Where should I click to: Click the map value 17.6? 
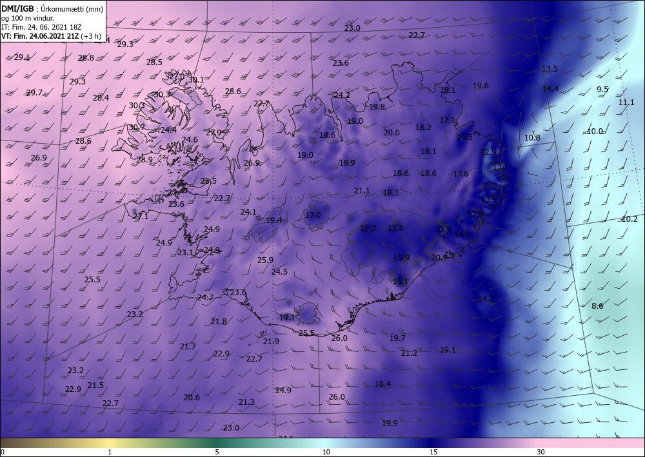tap(461, 174)
